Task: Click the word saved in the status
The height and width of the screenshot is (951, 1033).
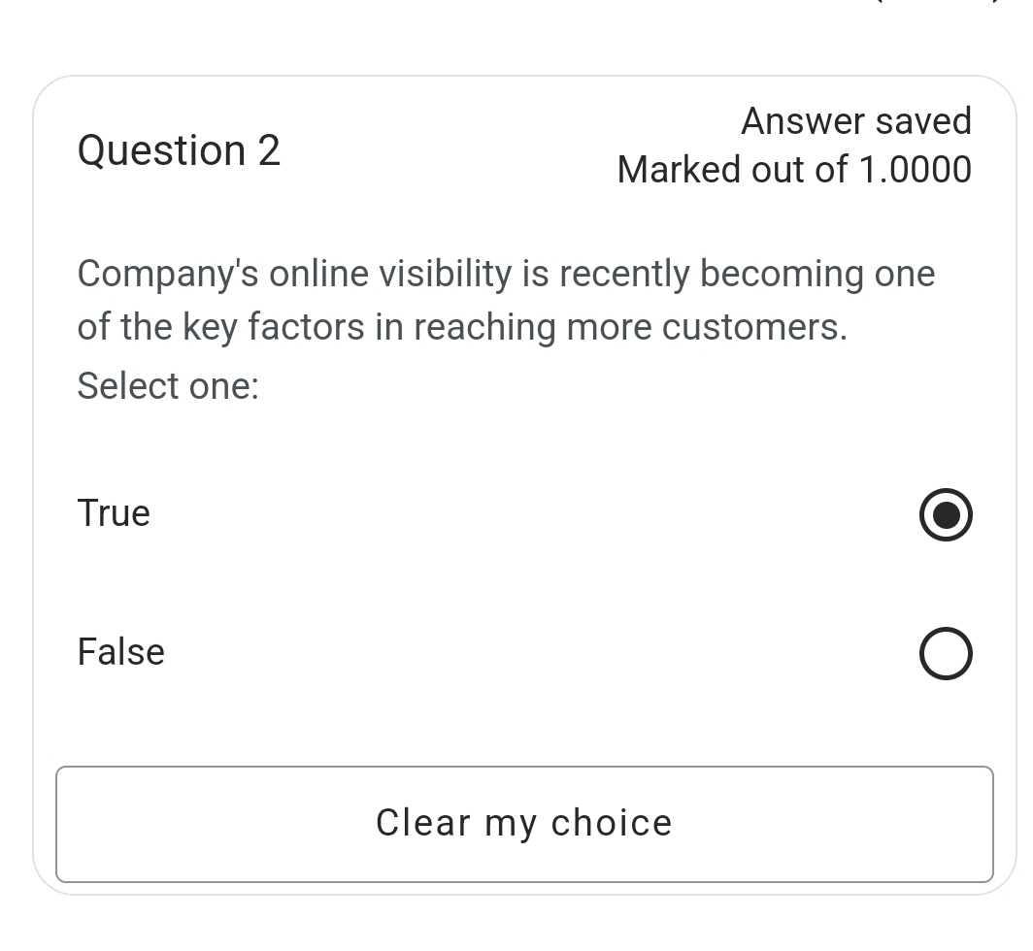Action: click(922, 121)
